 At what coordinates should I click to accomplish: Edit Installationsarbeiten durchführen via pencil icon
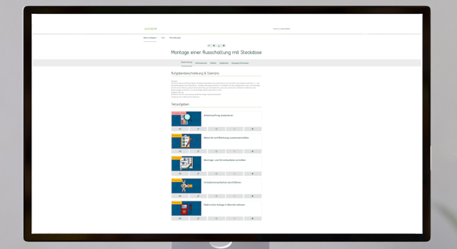pyautogui.click(x=198, y=196)
